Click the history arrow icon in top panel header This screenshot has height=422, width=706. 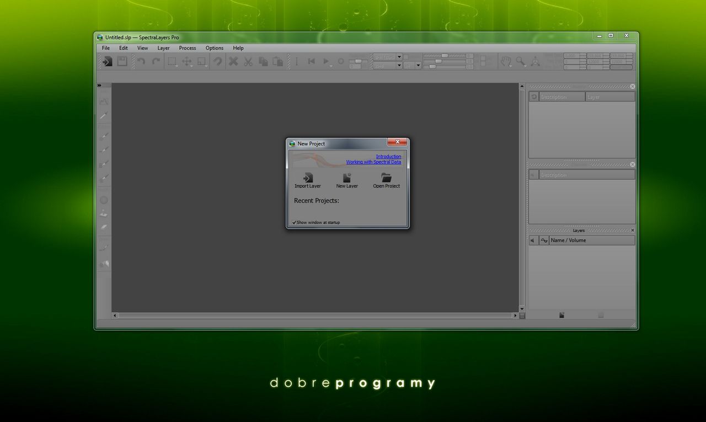click(x=534, y=97)
